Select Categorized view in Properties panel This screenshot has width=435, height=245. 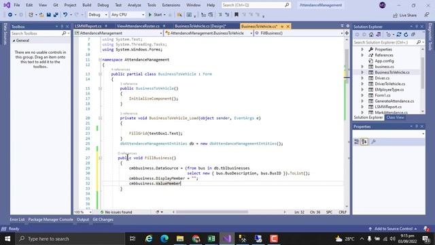coord(357,142)
